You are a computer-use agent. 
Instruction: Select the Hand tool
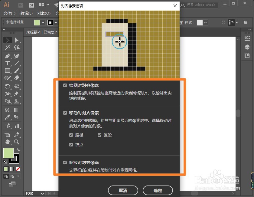click(7, 142)
